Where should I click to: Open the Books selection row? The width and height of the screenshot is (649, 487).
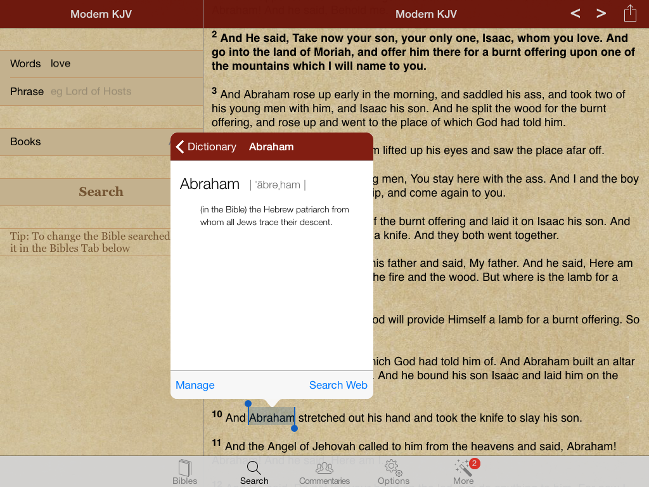(x=86, y=141)
